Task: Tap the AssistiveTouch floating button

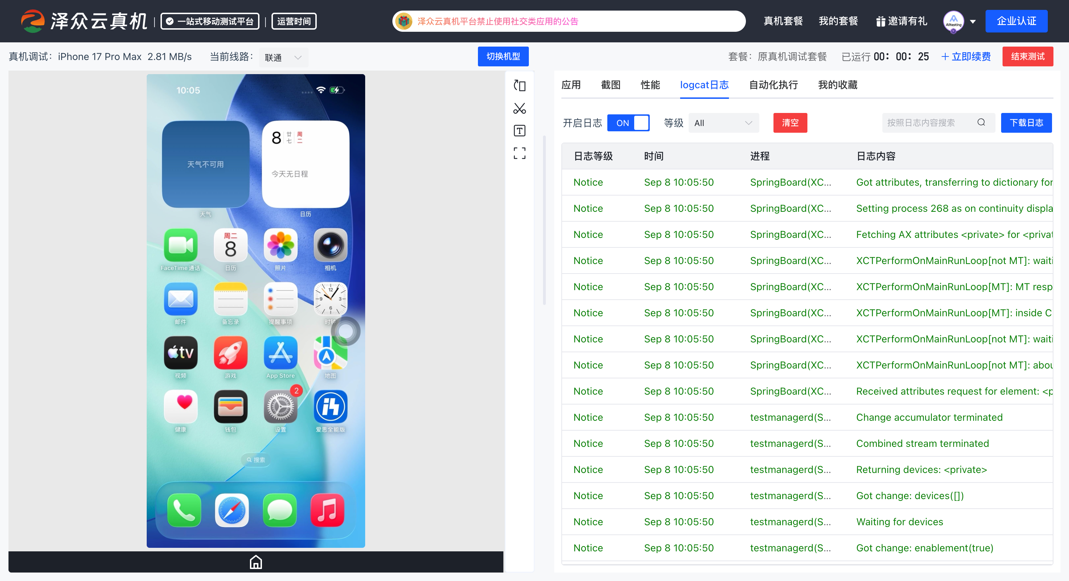Action: pyautogui.click(x=345, y=331)
